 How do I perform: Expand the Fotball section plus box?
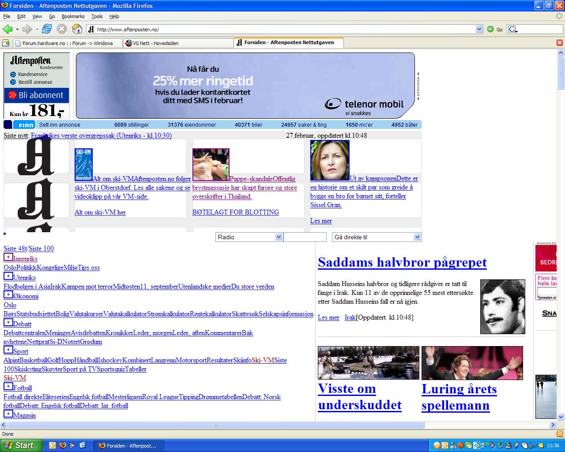tap(8, 386)
